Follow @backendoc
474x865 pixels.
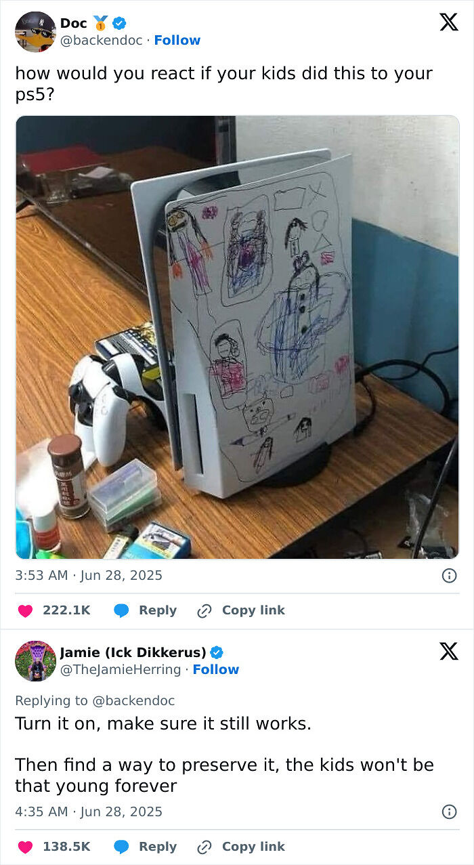click(x=177, y=41)
